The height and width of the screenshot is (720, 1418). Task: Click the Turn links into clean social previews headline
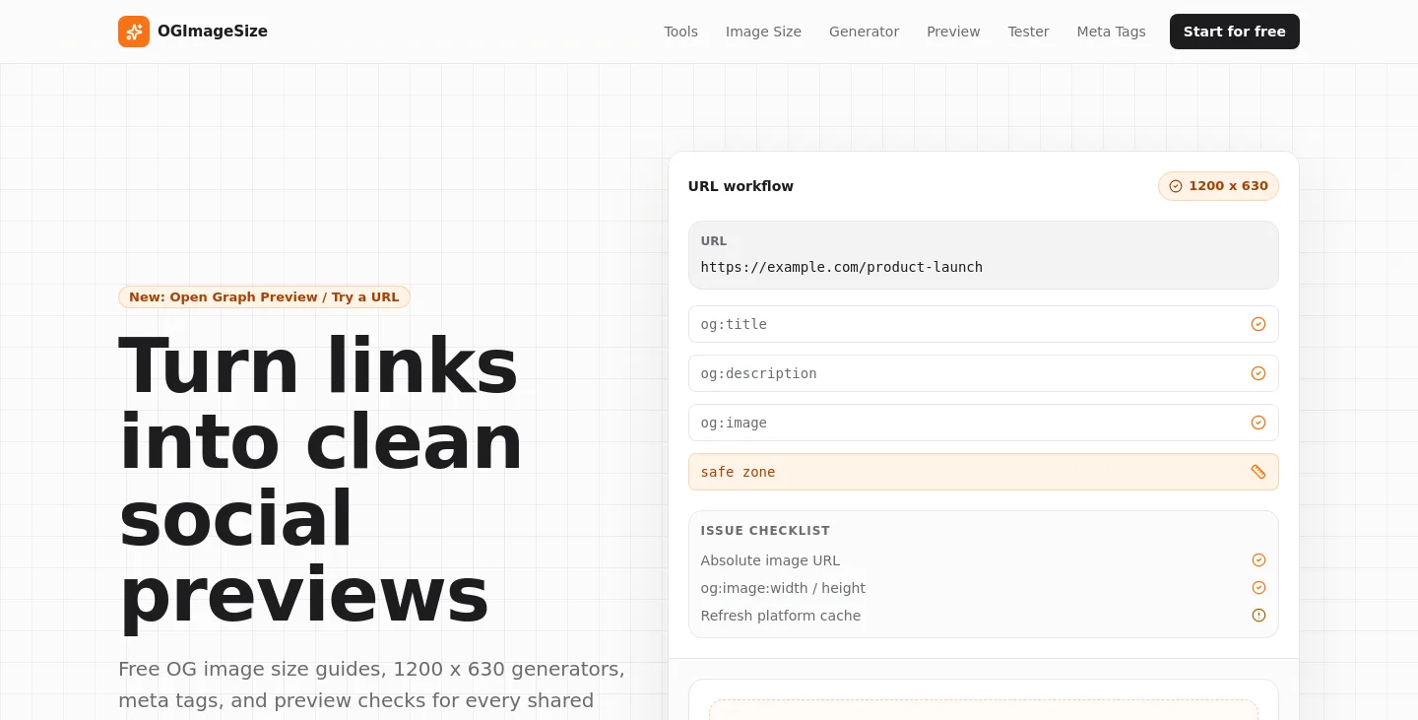321,480
